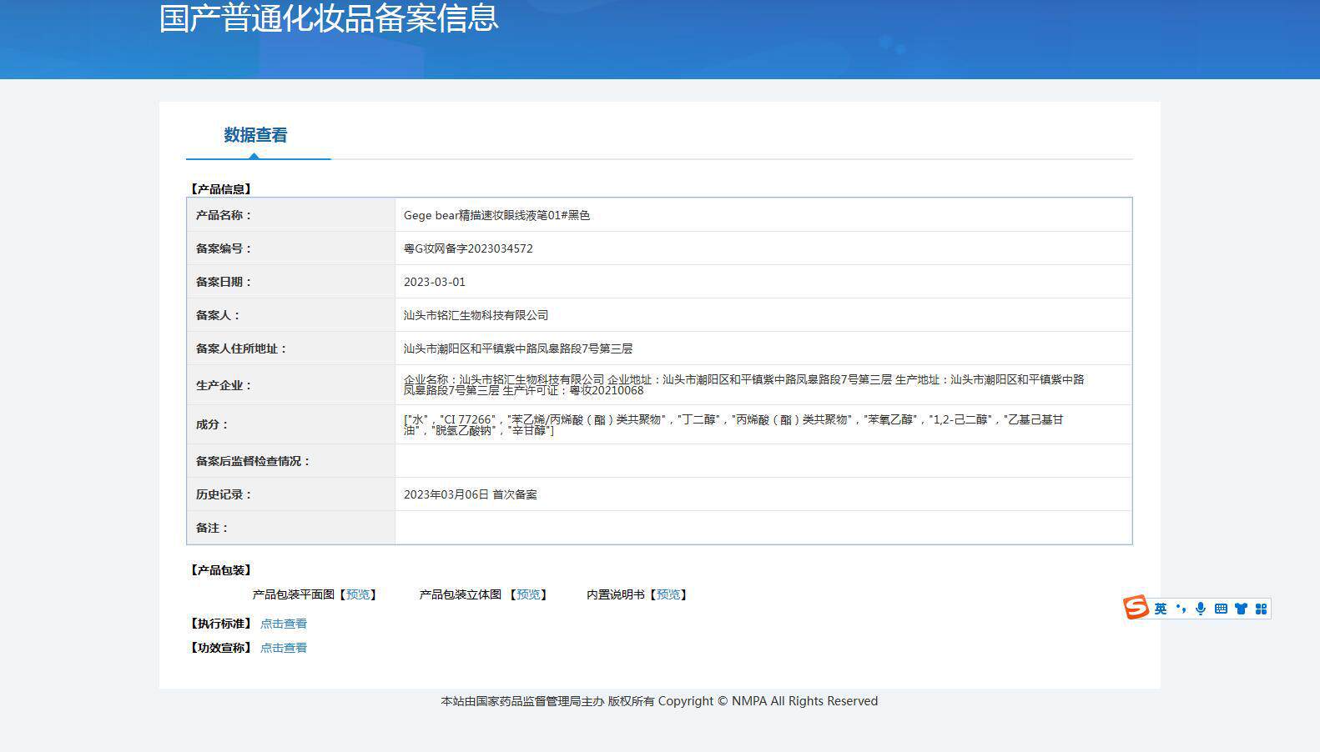Screen dimensions: 1320x752
Task: Open the Sogou toolbox grid icon
Action: [x=1261, y=609]
